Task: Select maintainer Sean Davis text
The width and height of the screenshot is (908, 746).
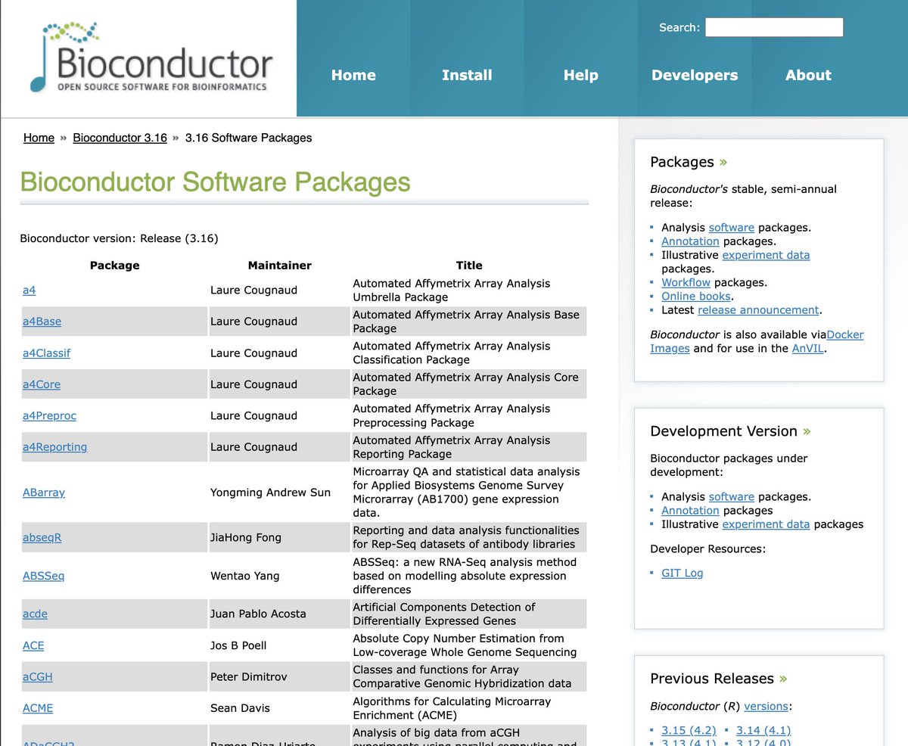Action: 240,708
